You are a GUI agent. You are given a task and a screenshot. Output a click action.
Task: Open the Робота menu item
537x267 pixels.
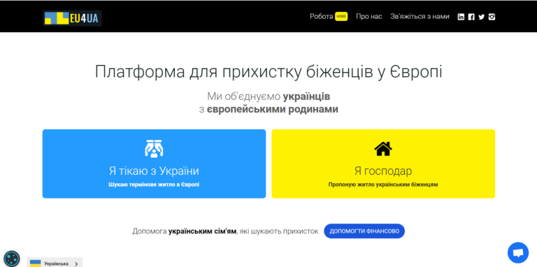point(321,17)
